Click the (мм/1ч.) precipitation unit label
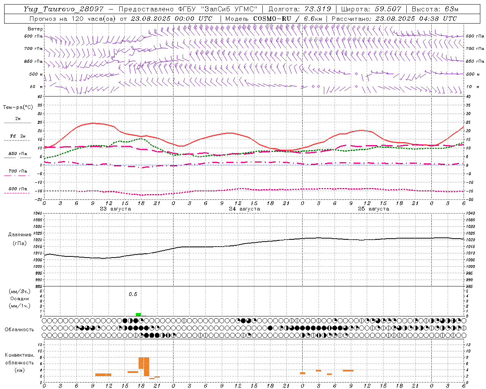 [x=20, y=306]
